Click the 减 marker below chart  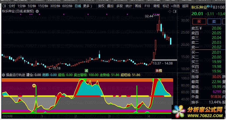86,70
